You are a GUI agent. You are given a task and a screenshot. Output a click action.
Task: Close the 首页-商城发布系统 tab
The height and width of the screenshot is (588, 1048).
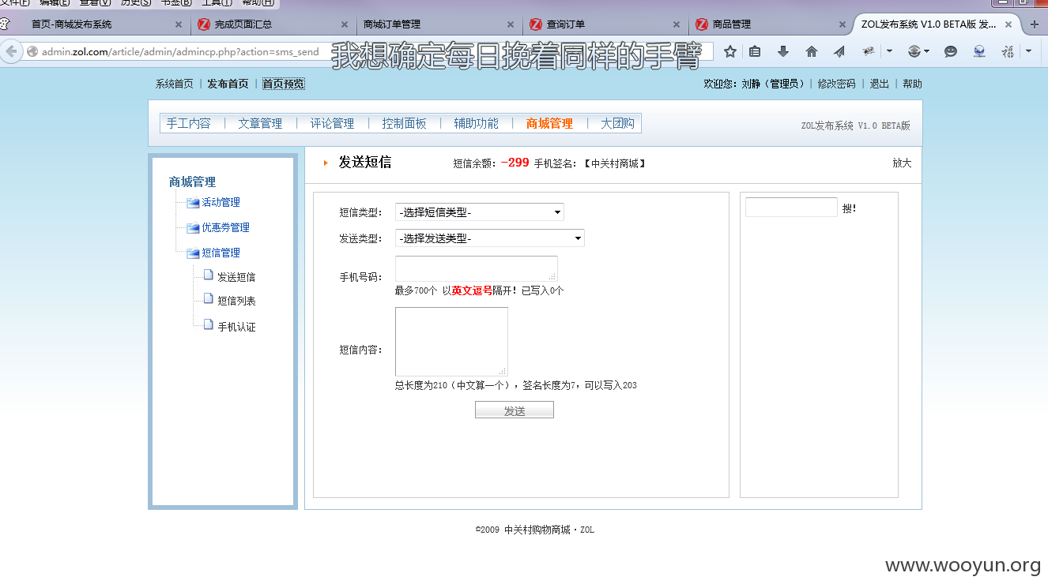[179, 24]
